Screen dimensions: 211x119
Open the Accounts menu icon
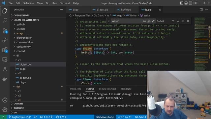5,100
